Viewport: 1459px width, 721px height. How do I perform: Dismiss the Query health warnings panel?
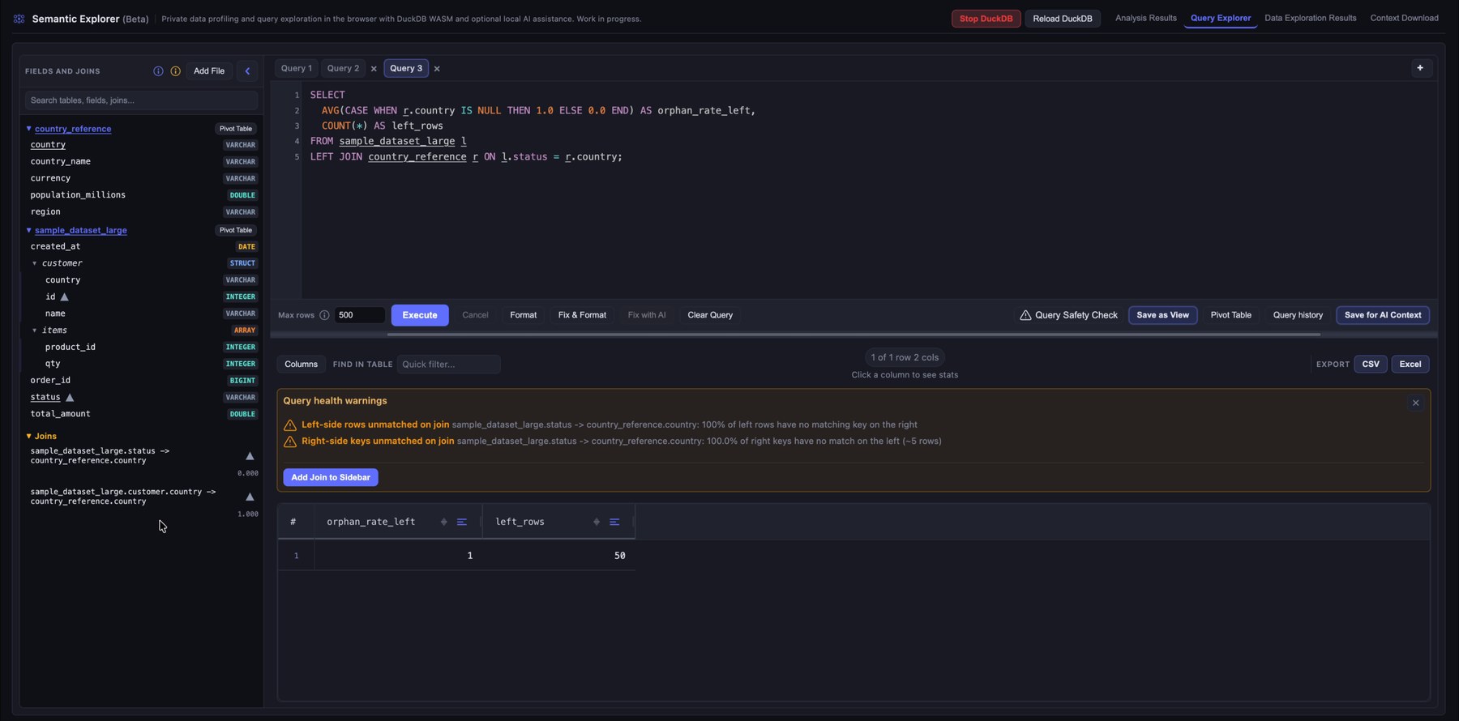(x=1416, y=403)
